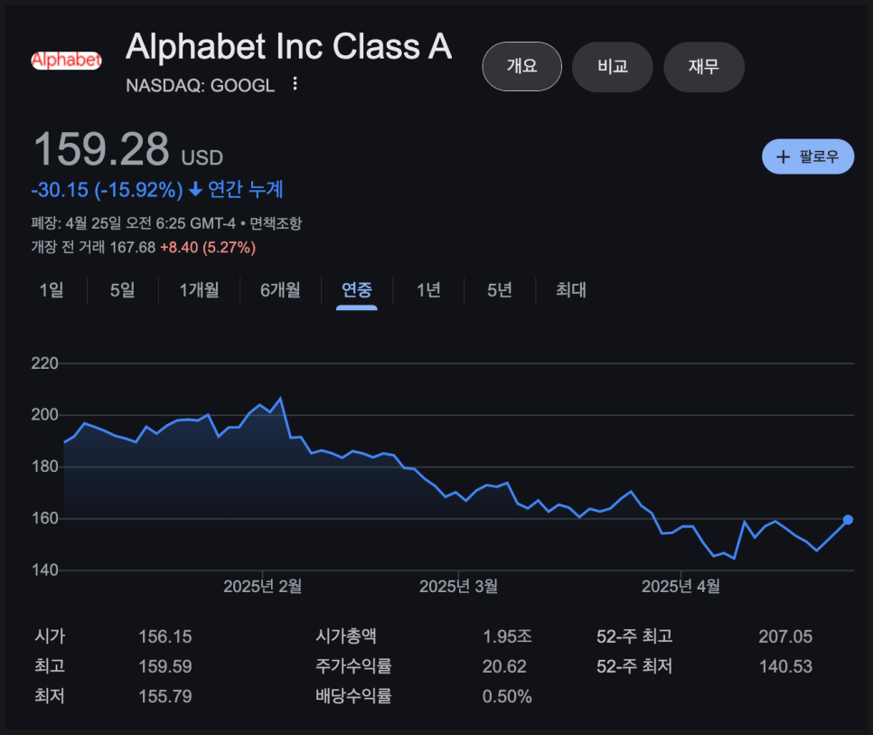The height and width of the screenshot is (735, 873).
Task: Open the 비교 compare view
Action: click(x=613, y=66)
